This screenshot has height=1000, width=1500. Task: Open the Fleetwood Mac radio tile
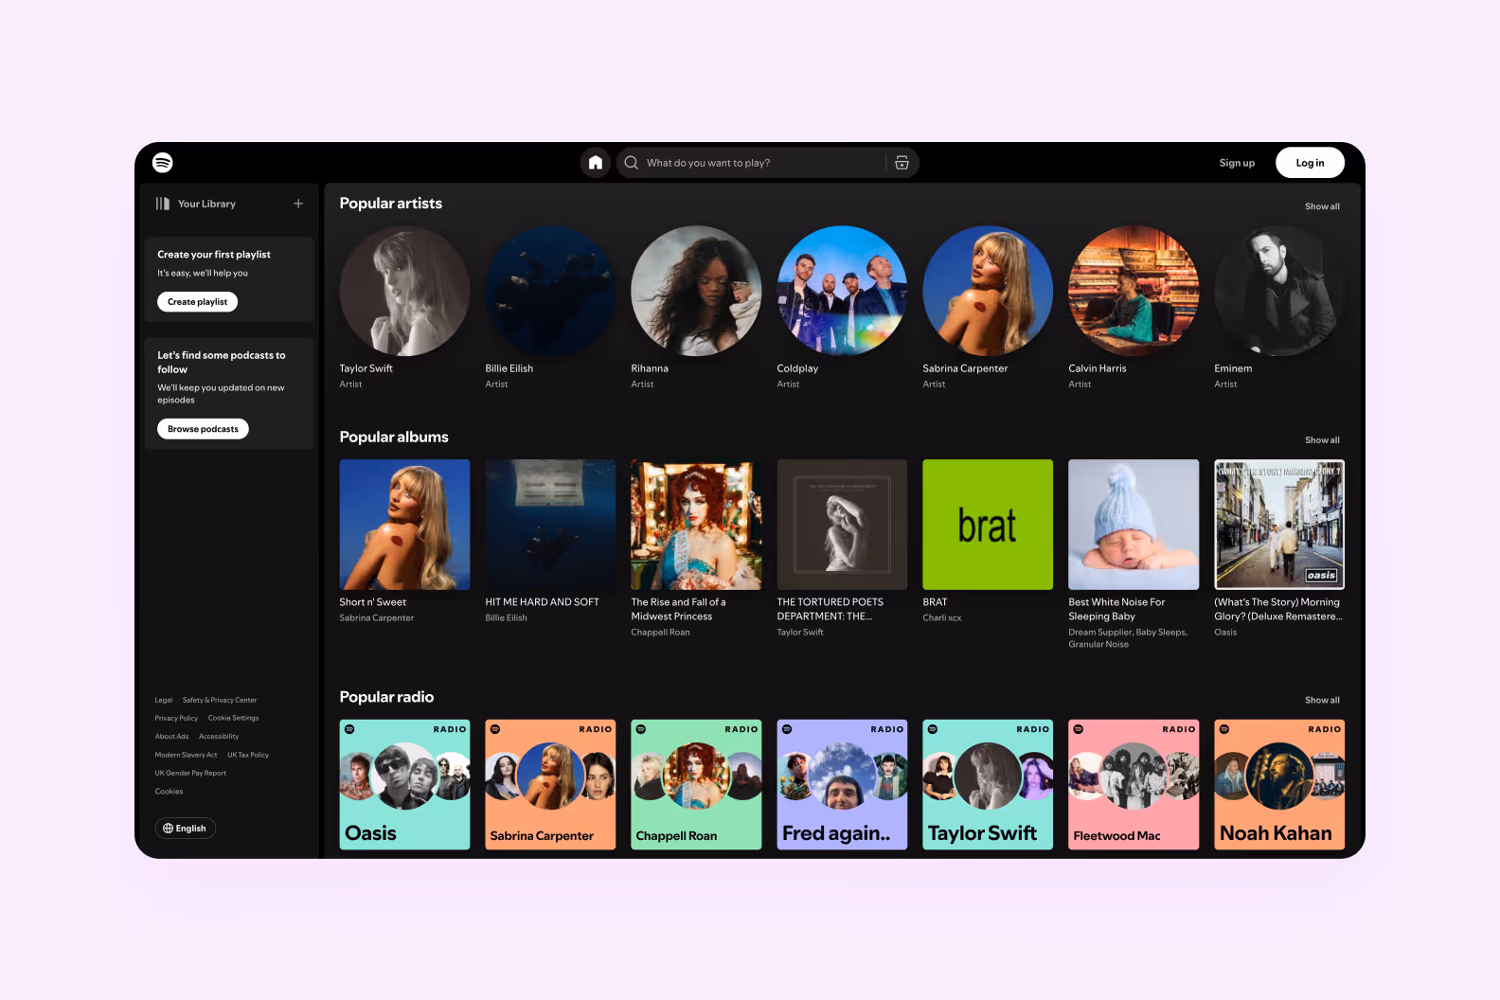(x=1134, y=784)
